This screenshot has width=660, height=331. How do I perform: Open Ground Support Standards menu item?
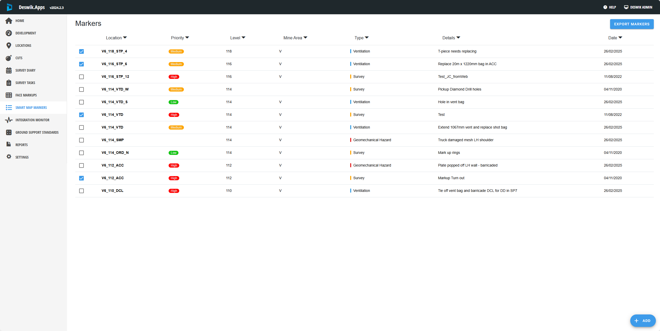coord(37,132)
